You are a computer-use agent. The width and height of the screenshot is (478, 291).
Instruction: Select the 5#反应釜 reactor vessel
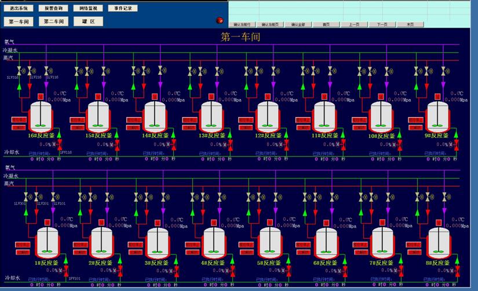pos(270,243)
